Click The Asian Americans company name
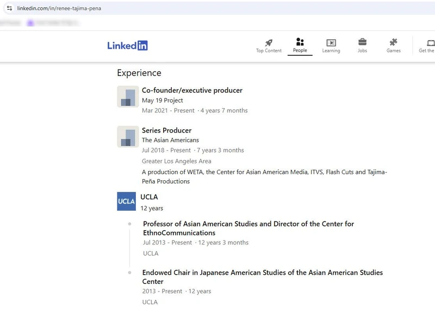 (x=170, y=140)
